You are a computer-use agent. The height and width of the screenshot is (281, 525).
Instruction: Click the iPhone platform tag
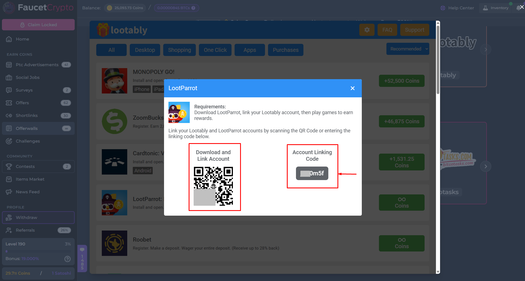(142, 89)
